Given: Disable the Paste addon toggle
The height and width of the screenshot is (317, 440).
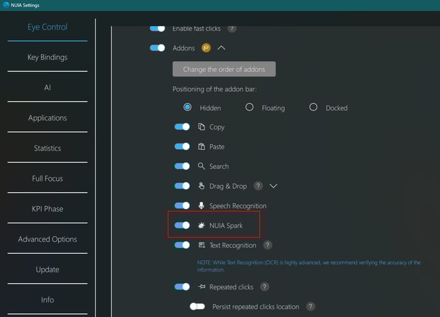Looking at the screenshot, I should tap(182, 146).
